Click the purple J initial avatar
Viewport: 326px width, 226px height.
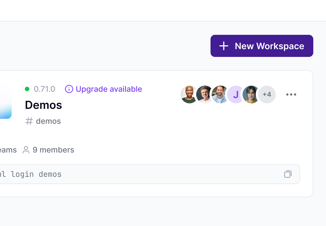[x=235, y=94]
